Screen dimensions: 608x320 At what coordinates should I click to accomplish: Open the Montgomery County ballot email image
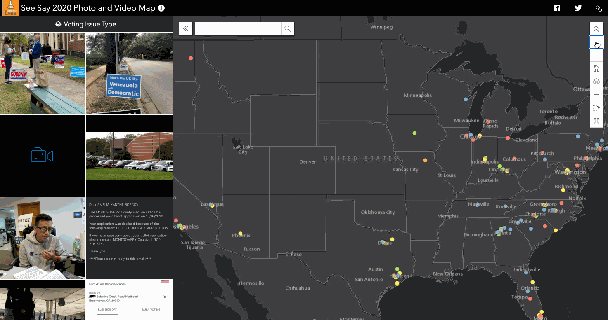(x=129, y=238)
